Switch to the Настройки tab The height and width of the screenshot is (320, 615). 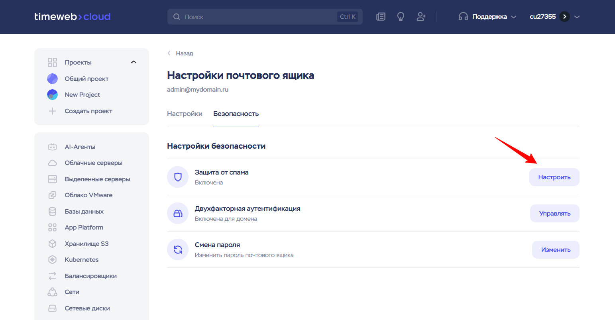point(185,114)
